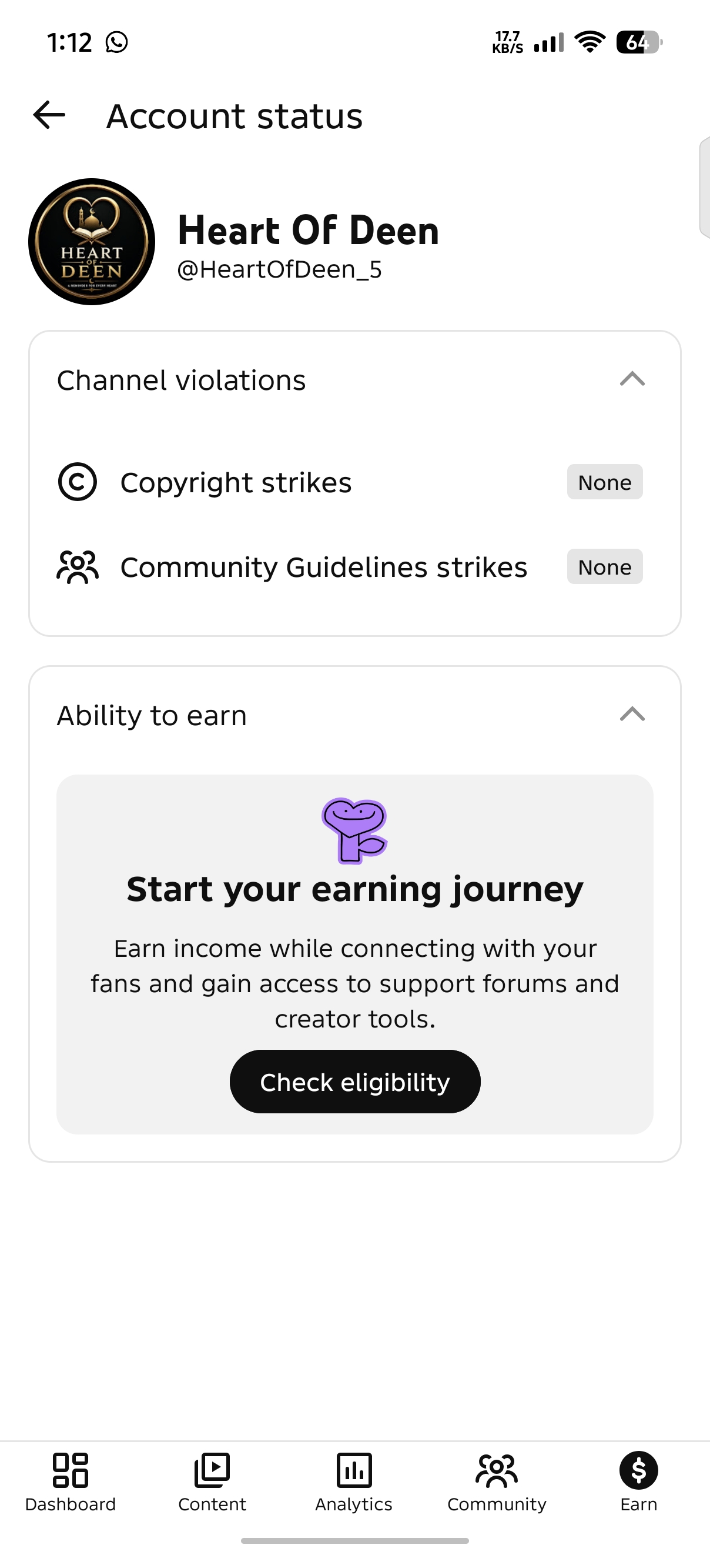
Task: Collapse the Channel violations section
Action: [x=632, y=379]
